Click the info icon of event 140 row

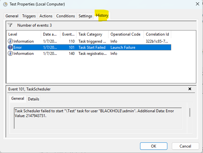[10, 53]
